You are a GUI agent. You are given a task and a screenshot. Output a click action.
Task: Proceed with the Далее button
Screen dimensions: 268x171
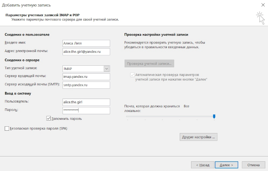click(227, 165)
